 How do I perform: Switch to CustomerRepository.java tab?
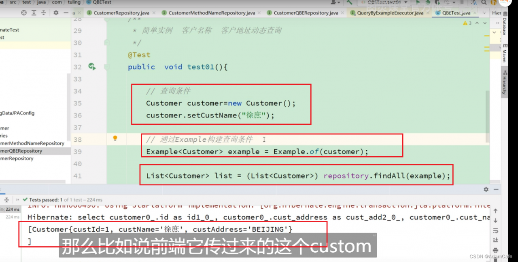click(x=121, y=13)
